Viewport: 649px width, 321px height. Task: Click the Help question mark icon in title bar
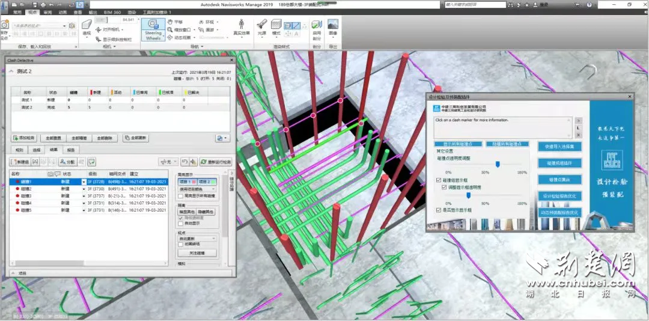point(589,5)
